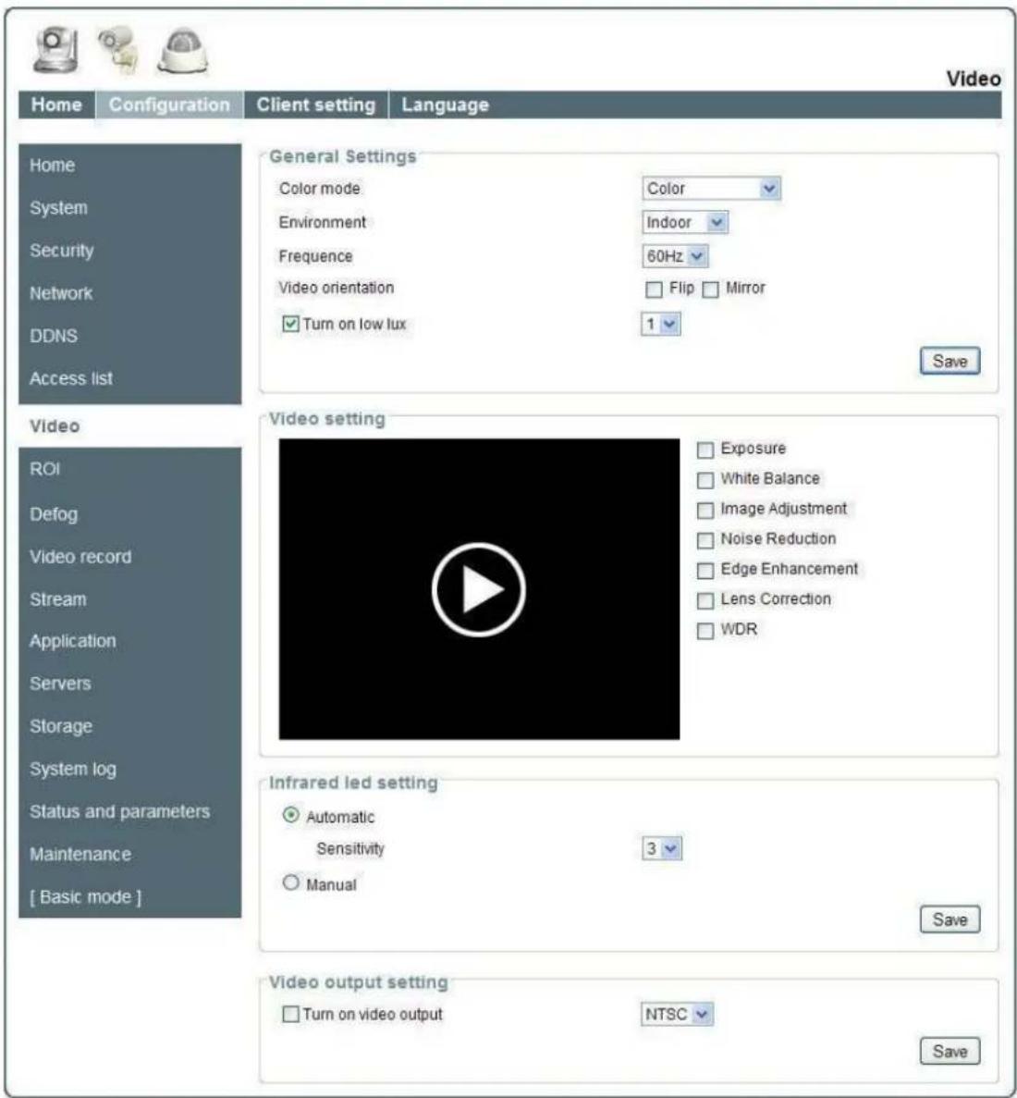Viewport: 1017px width, 1098px height.
Task: Click the PTZ camera icon in header
Action: (x=56, y=50)
